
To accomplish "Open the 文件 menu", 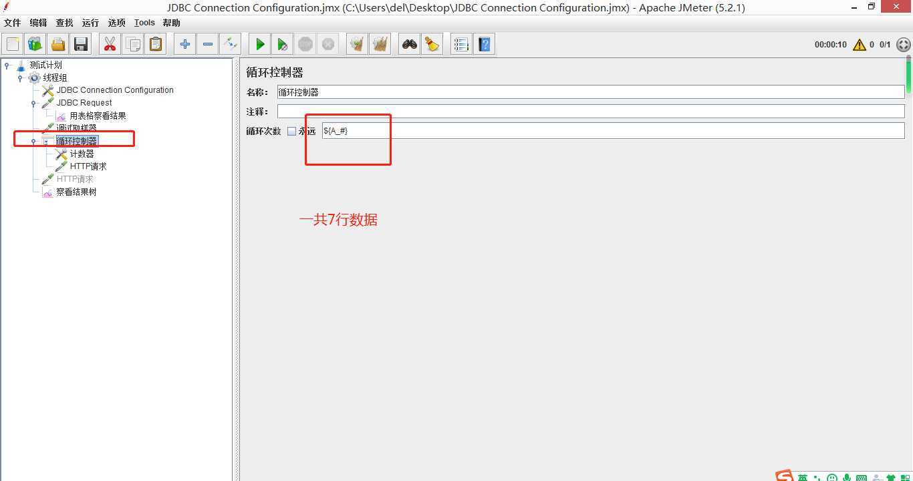I will tap(13, 23).
